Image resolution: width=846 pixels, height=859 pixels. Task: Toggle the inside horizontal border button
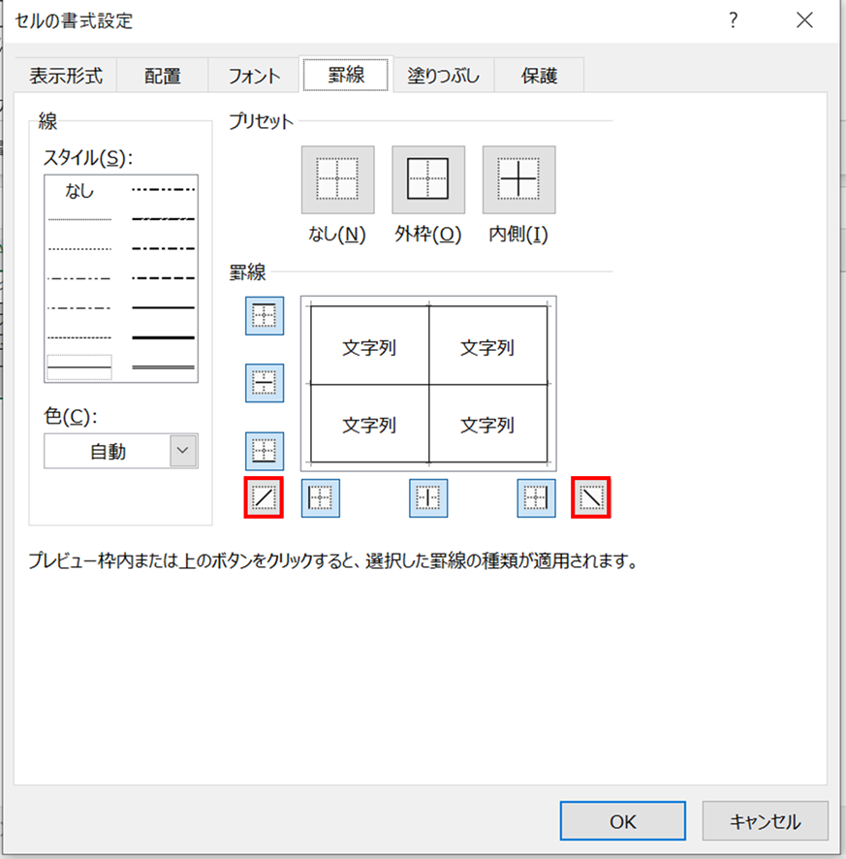[x=264, y=383]
